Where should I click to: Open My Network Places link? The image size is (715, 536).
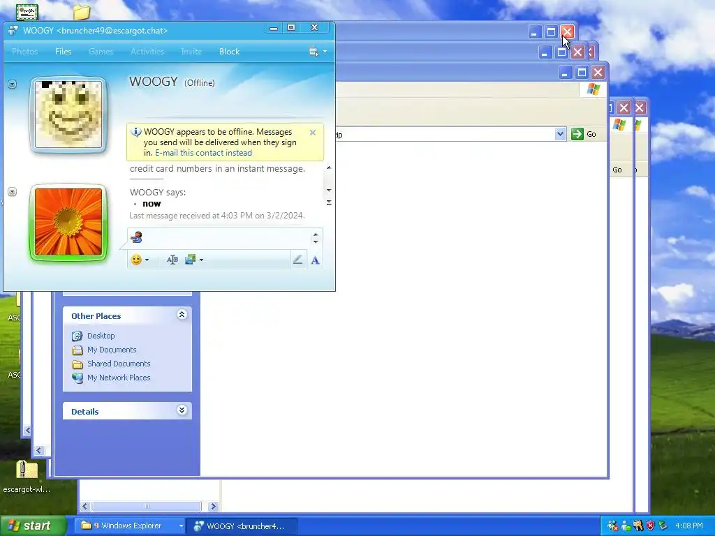click(119, 378)
